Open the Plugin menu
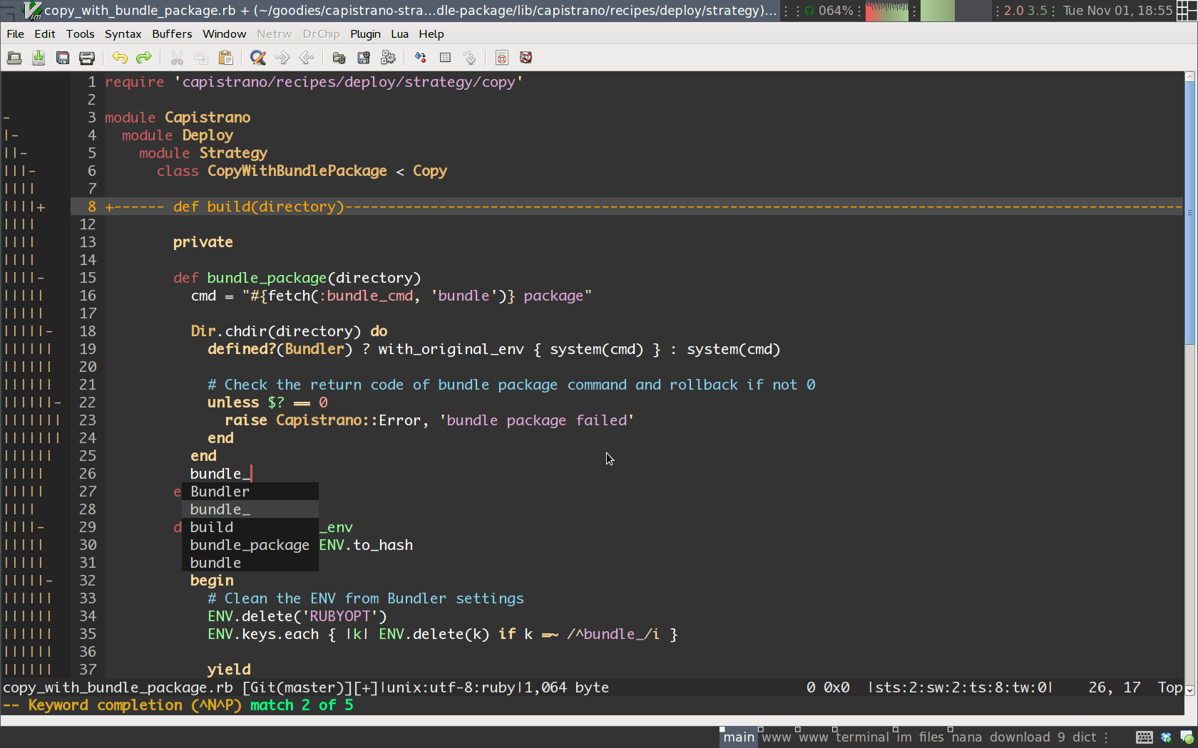 365,33
